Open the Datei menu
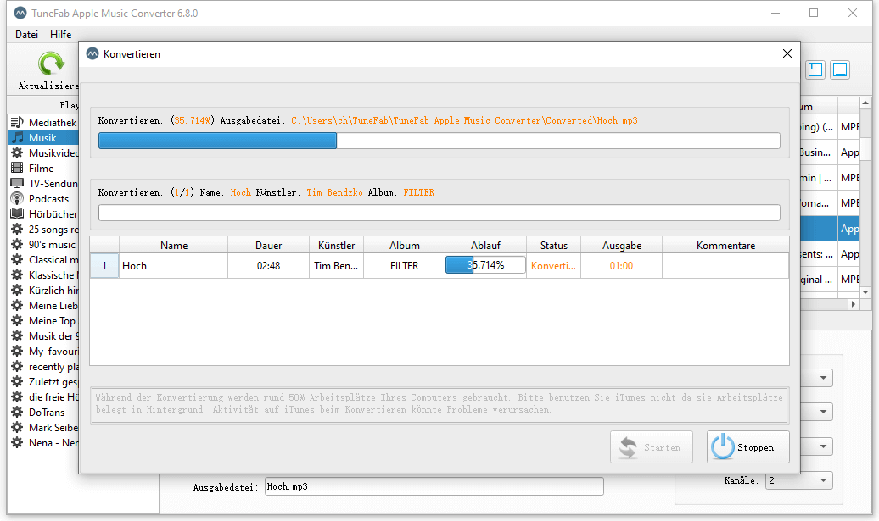 click(26, 35)
